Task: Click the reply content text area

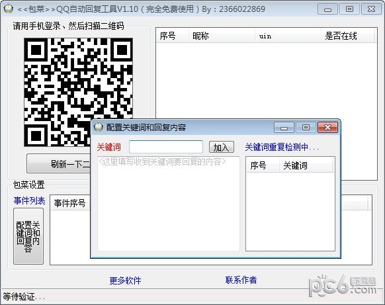Action: (169, 204)
